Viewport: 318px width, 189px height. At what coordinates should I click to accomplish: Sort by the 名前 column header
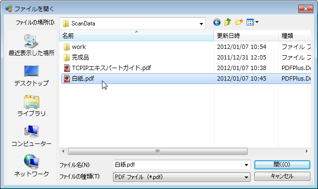pyautogui.click(x=136, y=36)
